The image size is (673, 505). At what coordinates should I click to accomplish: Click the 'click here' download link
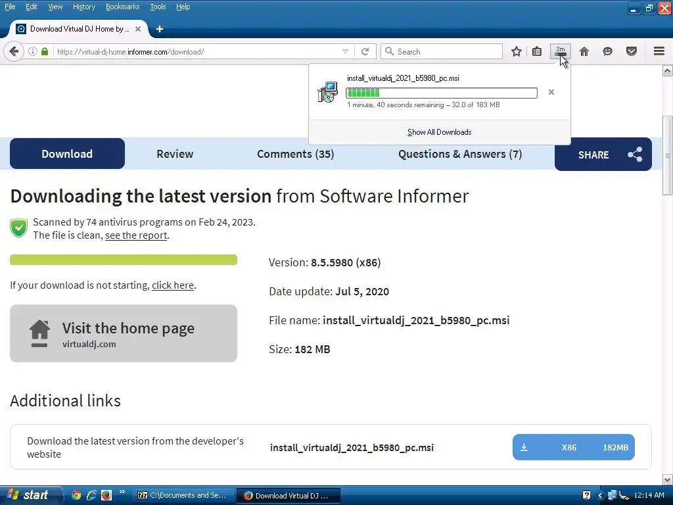pos(173,285)
